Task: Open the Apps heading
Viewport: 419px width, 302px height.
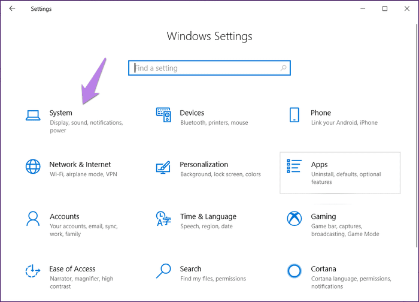Action: [319, 165]
